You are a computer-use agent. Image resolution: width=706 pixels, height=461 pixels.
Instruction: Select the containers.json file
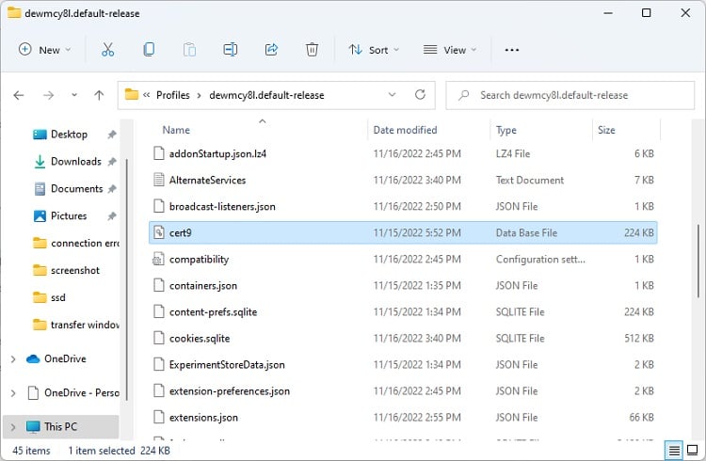(x=403, y=286)
